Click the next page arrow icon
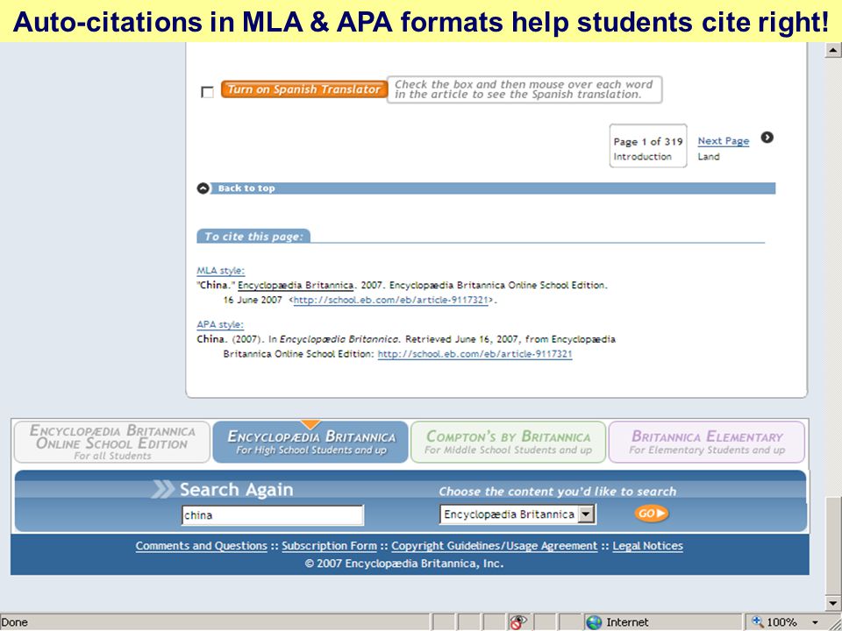Image resolution: width=842 pixels, height=631 pixels. pyautogui.click(x=767, y=138)
